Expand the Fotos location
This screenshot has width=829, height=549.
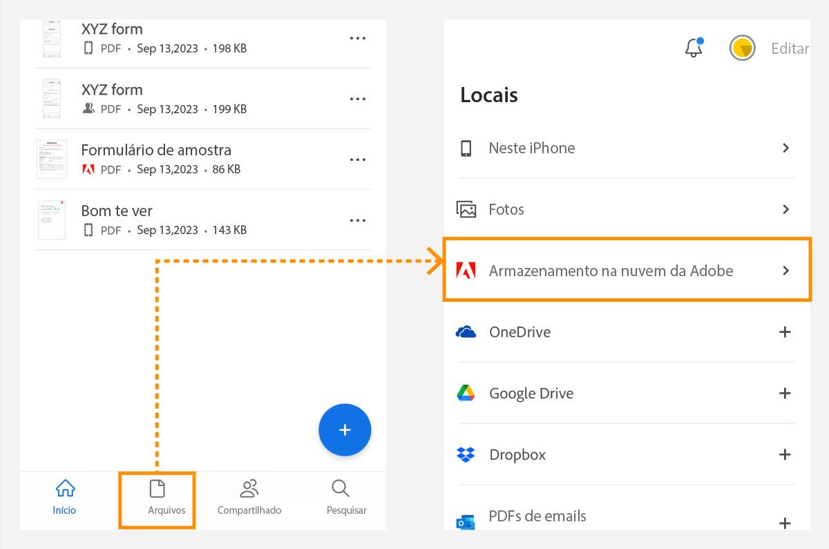pos(785,209)
